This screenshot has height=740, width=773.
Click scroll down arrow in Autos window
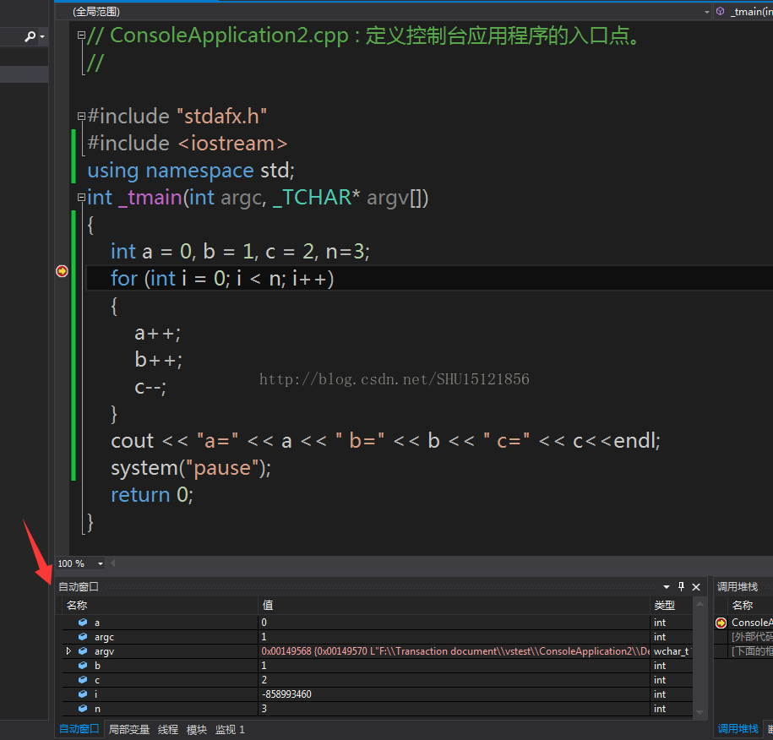coord(700,712)
